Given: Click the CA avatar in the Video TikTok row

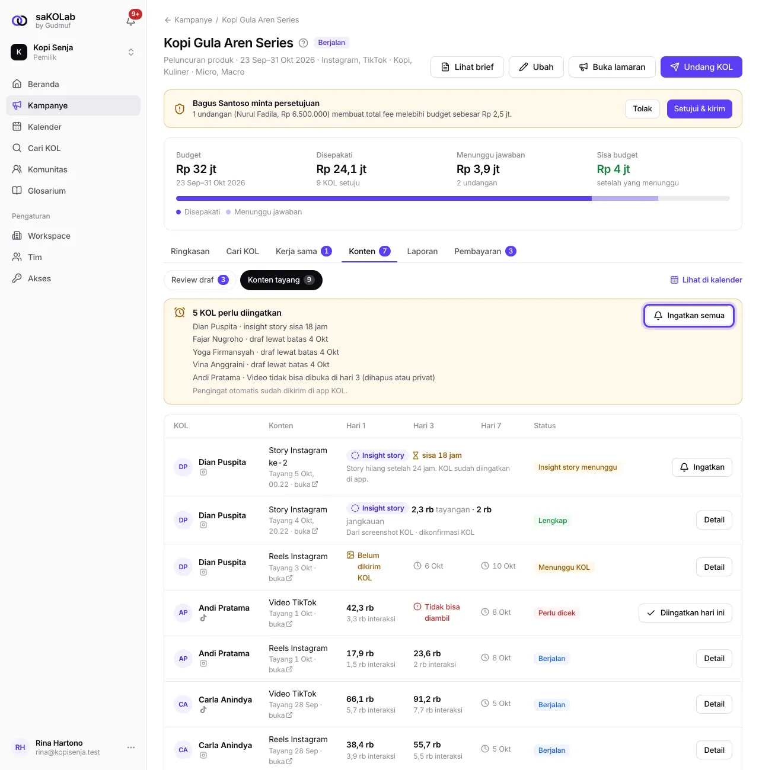Looking at the screenshot, I should 183,704.
